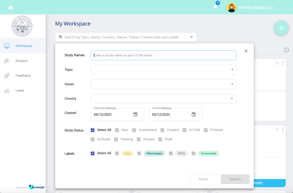The height and width of the screenshot is (193, 293).
Task: Click the add new study plus button
Action: tap(281, 28)
